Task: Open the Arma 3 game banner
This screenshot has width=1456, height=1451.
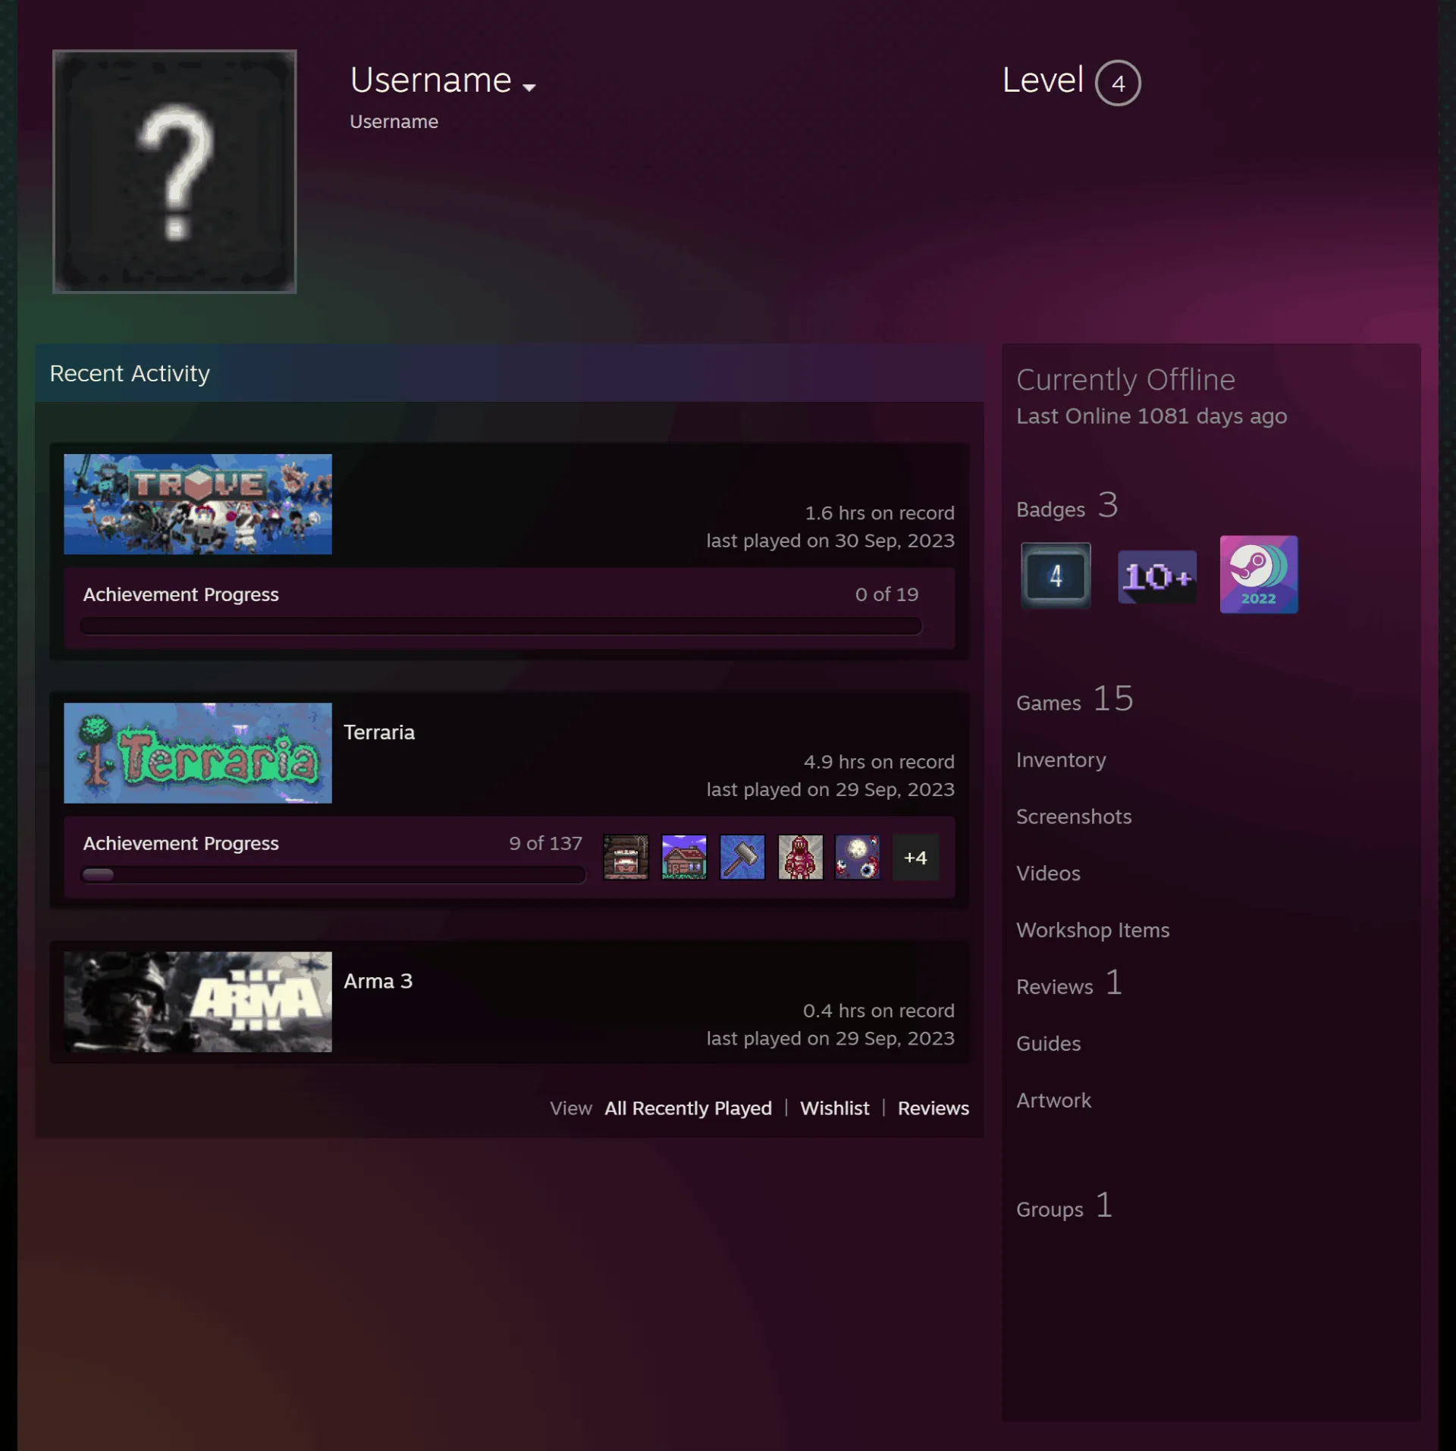Action: 198,1001
